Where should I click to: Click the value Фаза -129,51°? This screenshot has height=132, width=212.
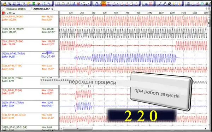click(x=48, y=32)
